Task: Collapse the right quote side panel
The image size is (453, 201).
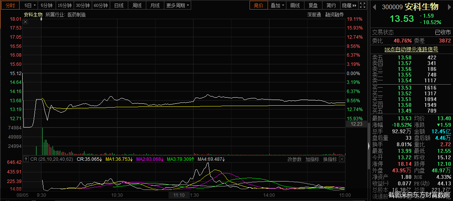Action: [369, 146]
